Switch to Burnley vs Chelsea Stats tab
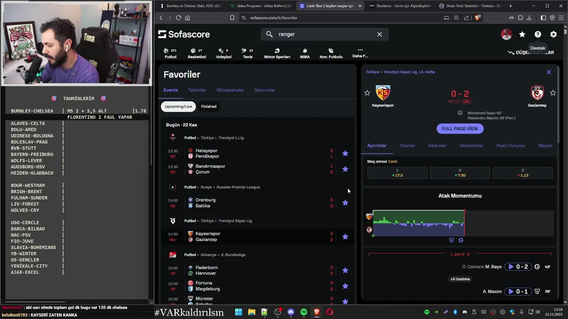Viewport: 568px width, 319px height. coord(189,6)
